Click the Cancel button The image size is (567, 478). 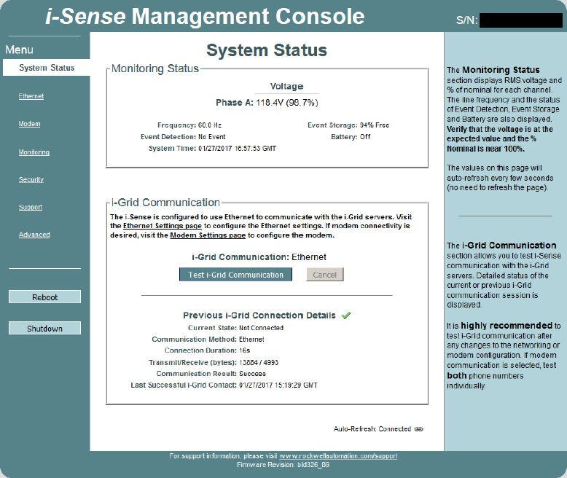click(325, 275)
